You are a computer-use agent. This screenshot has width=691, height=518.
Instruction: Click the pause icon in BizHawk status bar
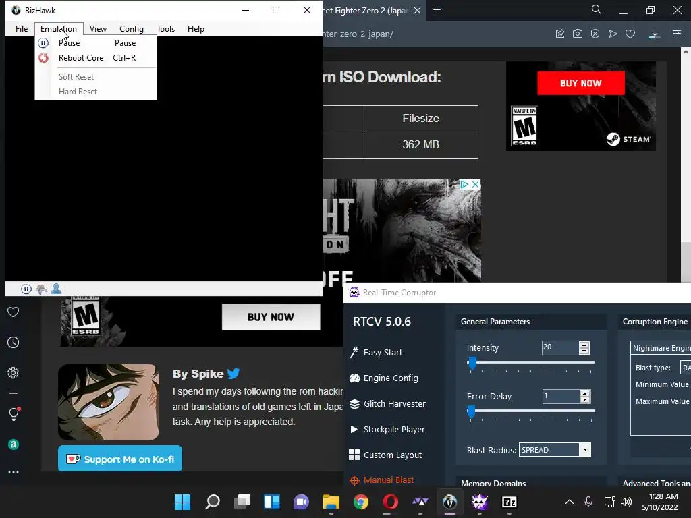coord(26,289)
